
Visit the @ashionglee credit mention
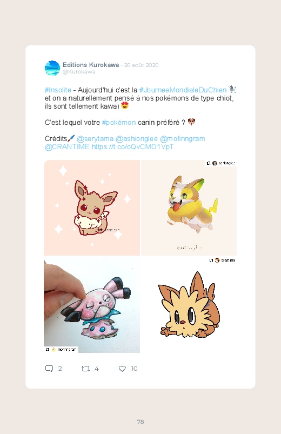(x=137, y=139)
